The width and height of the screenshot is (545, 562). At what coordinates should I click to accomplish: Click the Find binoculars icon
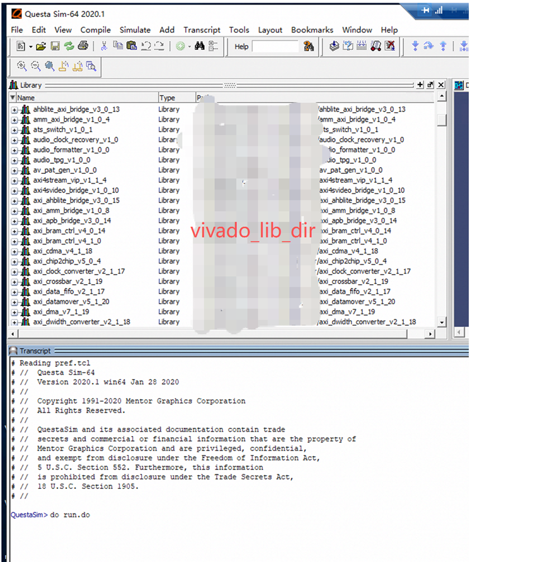[x=200, y=46]
